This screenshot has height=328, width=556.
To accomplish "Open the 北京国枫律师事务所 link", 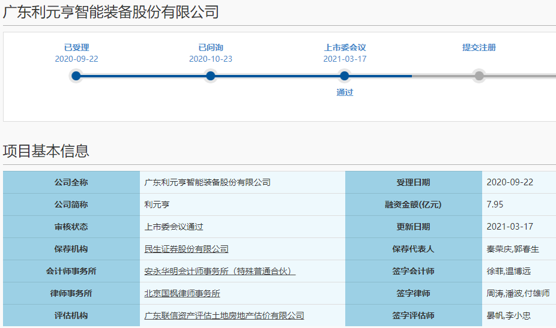I will [182, 293].
